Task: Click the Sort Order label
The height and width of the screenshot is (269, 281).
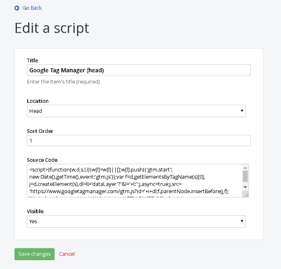Action: (x=40, y=131)
